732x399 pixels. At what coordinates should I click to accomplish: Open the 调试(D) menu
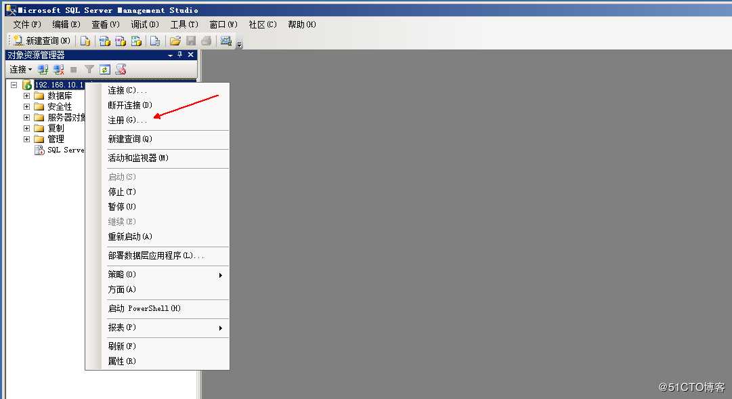[x=145, y=24]
